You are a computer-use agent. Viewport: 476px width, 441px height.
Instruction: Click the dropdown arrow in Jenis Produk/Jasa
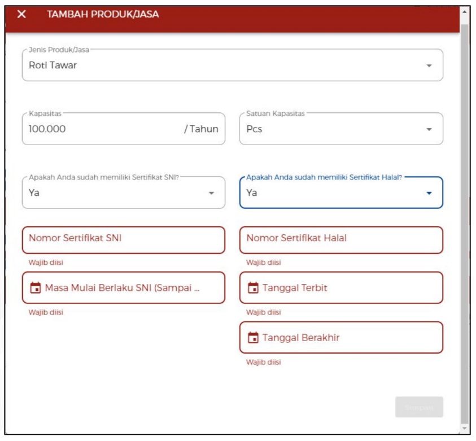pos(429,66)
